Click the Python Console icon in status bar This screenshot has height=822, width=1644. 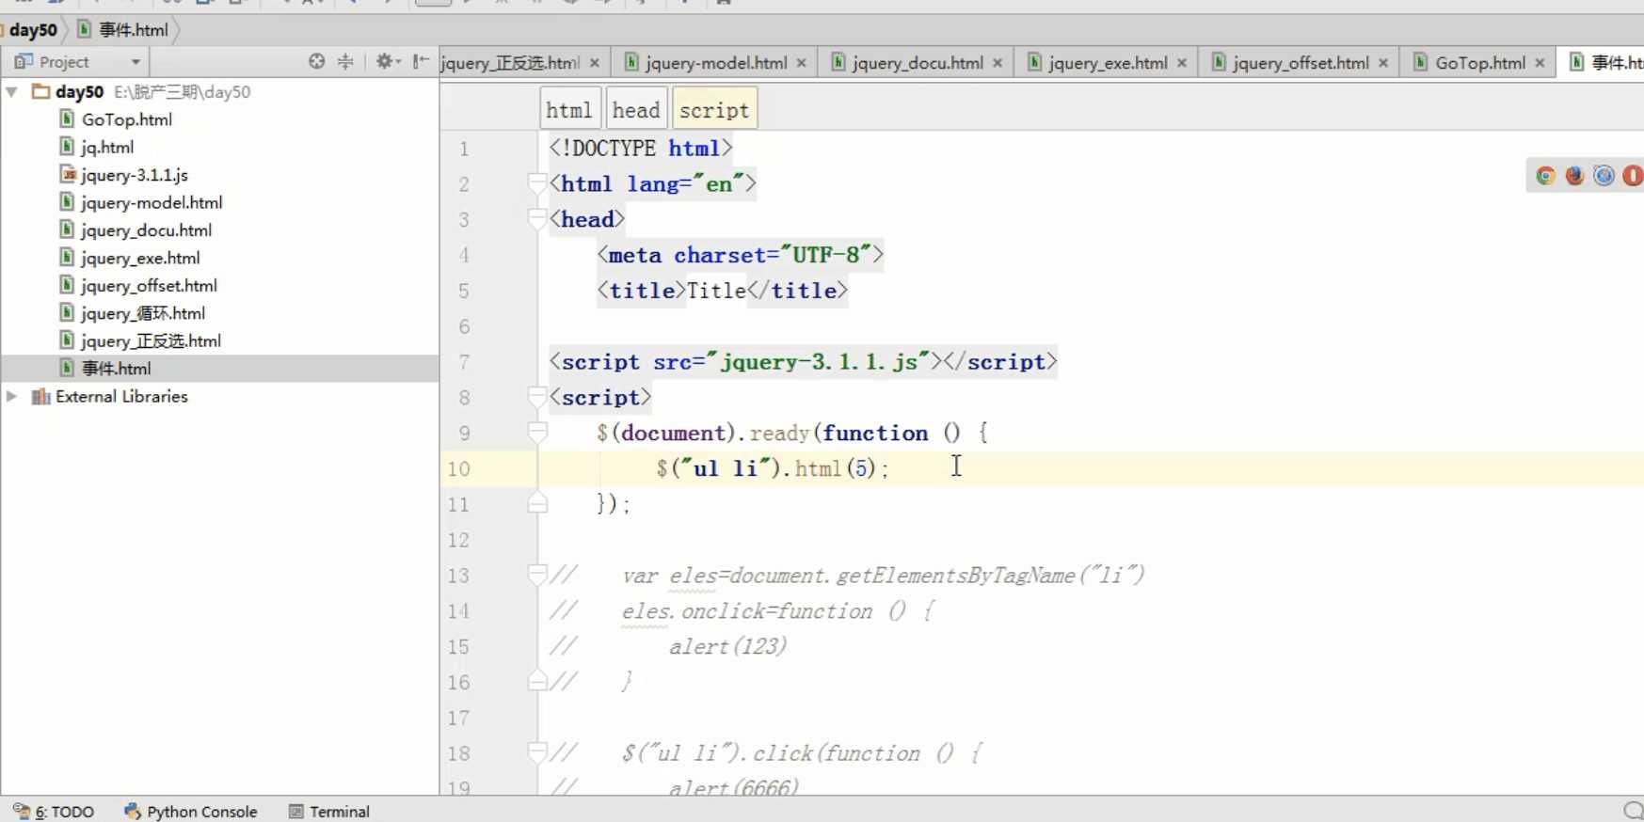coord(133,811)
